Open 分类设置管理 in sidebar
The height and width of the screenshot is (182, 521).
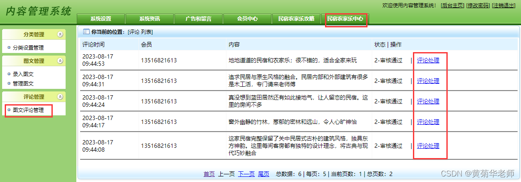tap(28, 48)
